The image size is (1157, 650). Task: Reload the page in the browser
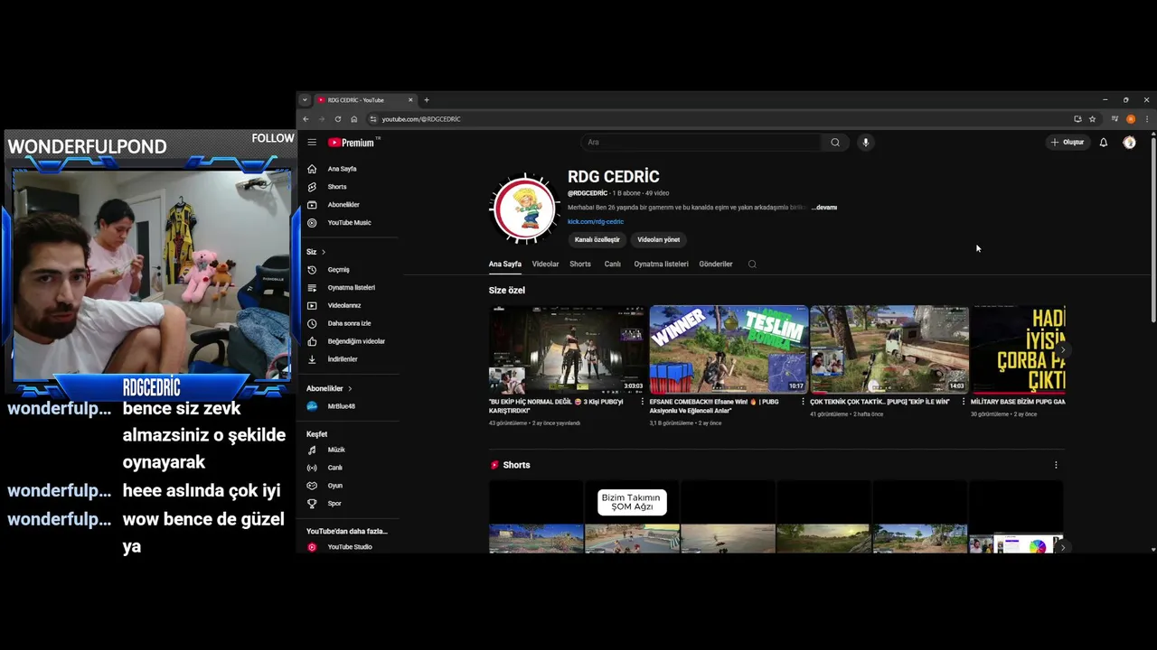[338, 119]
